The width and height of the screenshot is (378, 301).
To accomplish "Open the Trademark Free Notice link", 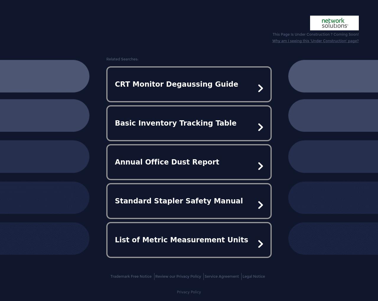I will [x=131, y=277].
